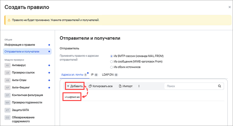Click the LS link scanning module icon
Screen dimensions: 233x126
click(x=7, y=73)
